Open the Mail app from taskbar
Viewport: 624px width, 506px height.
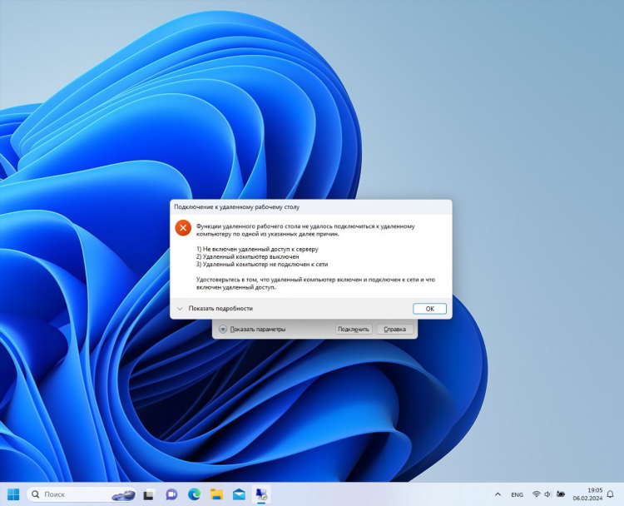(239, 494)
